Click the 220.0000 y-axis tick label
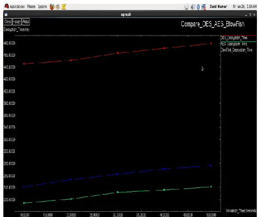This screenshot has width=258, height=217. (x=10, y=200)
